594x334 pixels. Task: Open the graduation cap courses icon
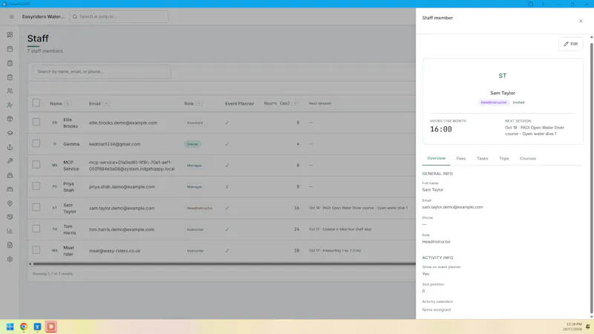click(10, 133)
